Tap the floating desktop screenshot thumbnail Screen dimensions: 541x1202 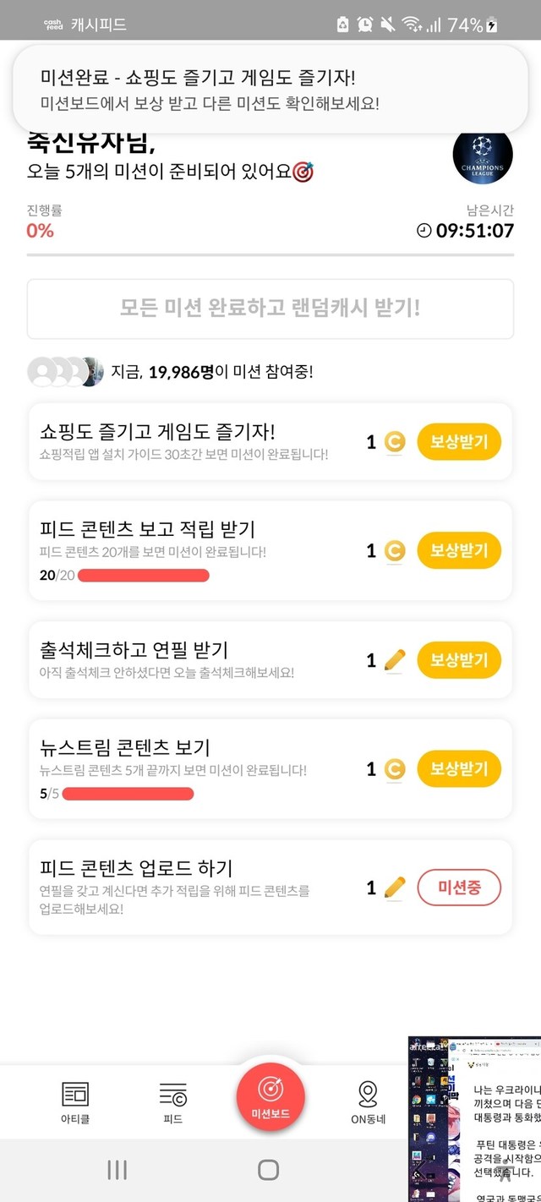coord(474,1117)
